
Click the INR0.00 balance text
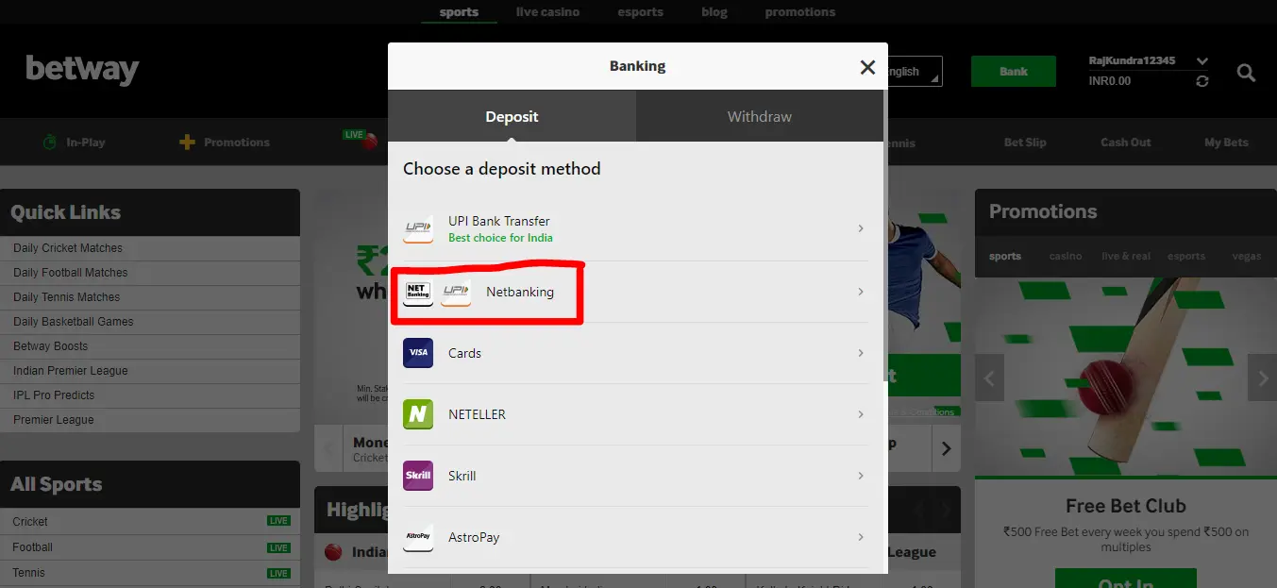click(1110, 81)
